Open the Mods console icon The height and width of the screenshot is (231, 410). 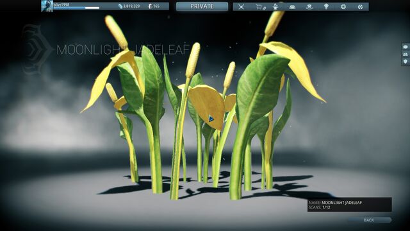[x=292, y=7]
